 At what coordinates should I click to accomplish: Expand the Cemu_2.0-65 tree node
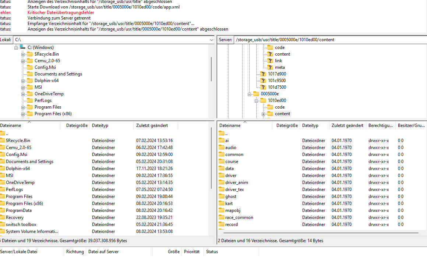[x=23, y=61]
